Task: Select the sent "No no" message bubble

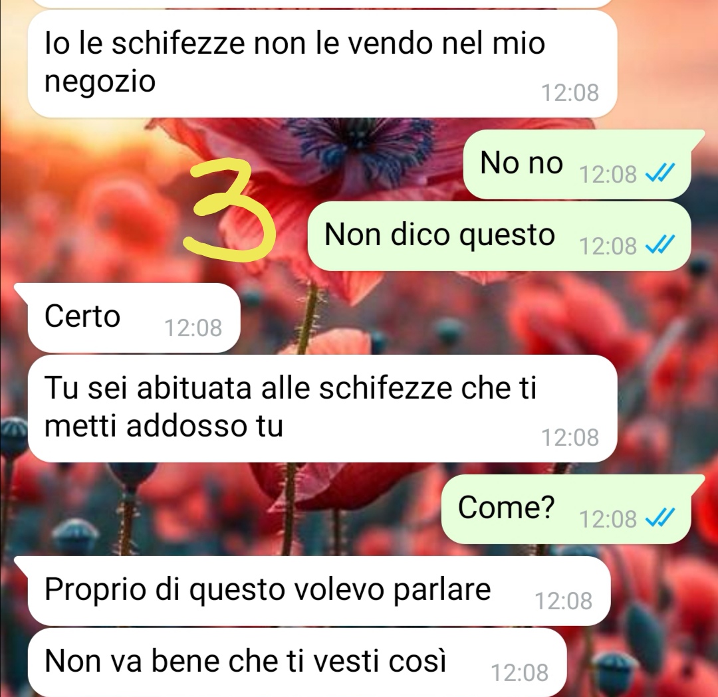Action: coord(577,164)
